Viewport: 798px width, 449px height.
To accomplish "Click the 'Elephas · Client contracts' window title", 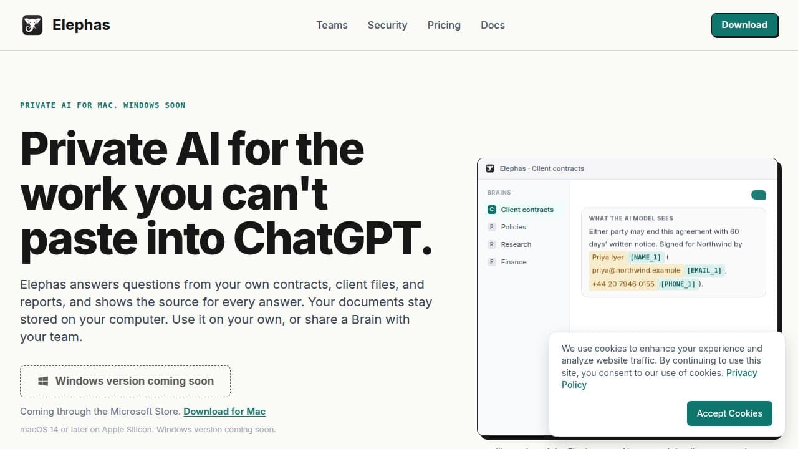I will (x=542, y=168).
